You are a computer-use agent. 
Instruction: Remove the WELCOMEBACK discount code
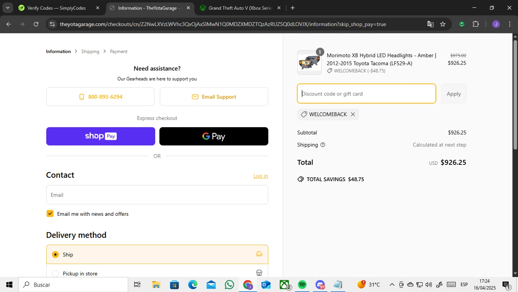(x=353, y=114)
